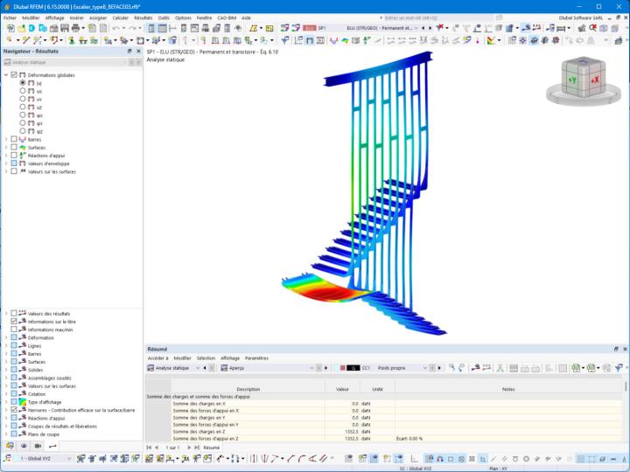Click the Redo arrow icon
Image resolution: width=630 pixels, height=472 pixels.
132,28
